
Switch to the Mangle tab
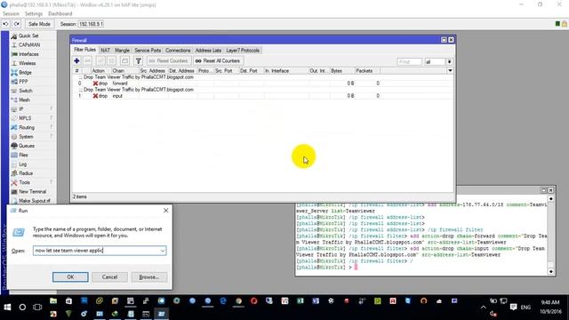[x=122, y=50]
